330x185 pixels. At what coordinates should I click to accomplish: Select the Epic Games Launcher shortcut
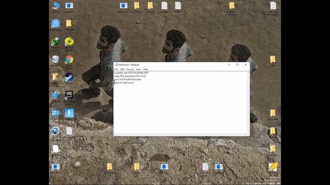69,95
